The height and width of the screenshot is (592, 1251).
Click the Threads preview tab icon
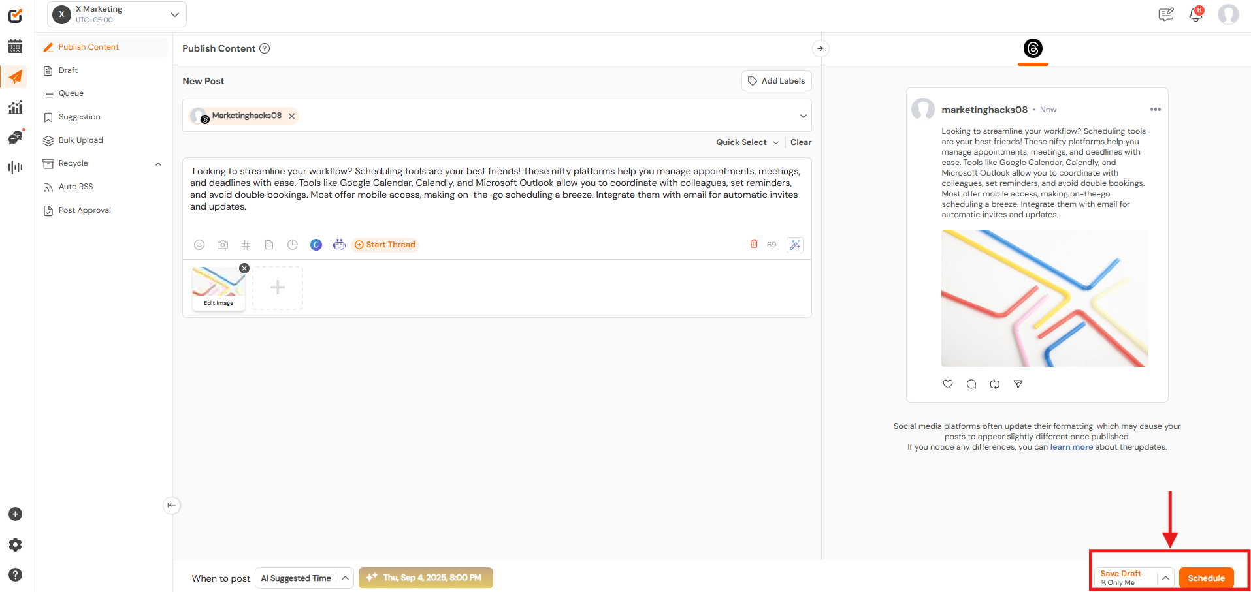coord(1033,48)
